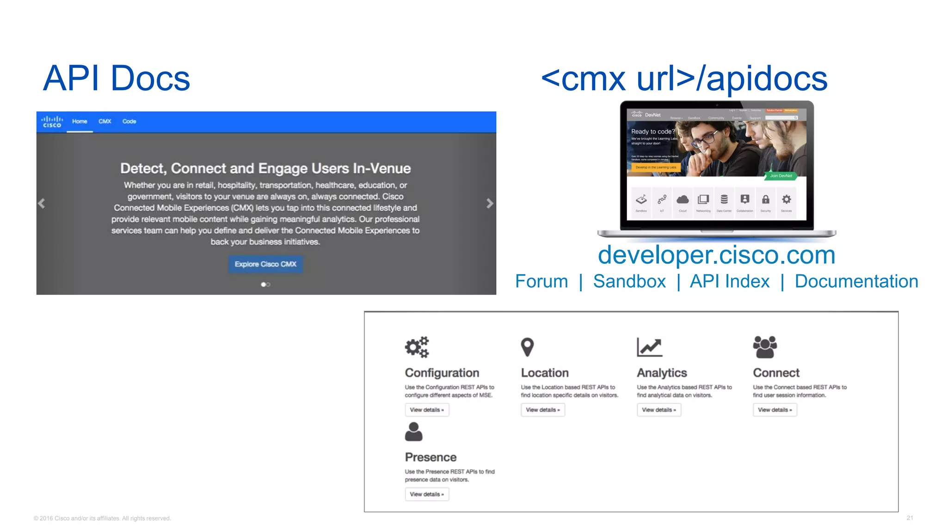The height and width of the screenshot is (532, 947).
Task: Click the Analytics chart icon
Action: coord(650,347)
